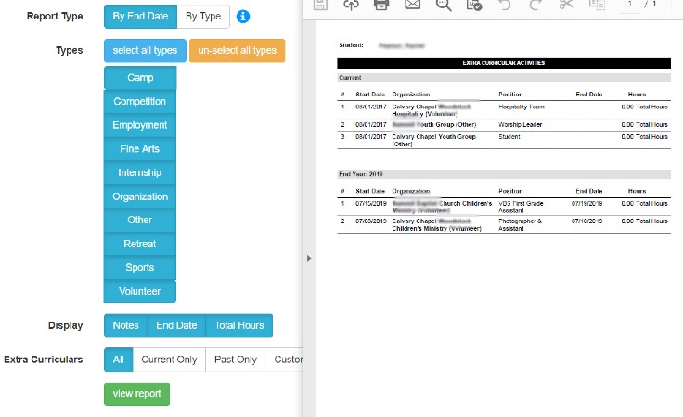Screen dimensions: 683x417
Task: Choose the Custom filter option
Action: point(285,360)
